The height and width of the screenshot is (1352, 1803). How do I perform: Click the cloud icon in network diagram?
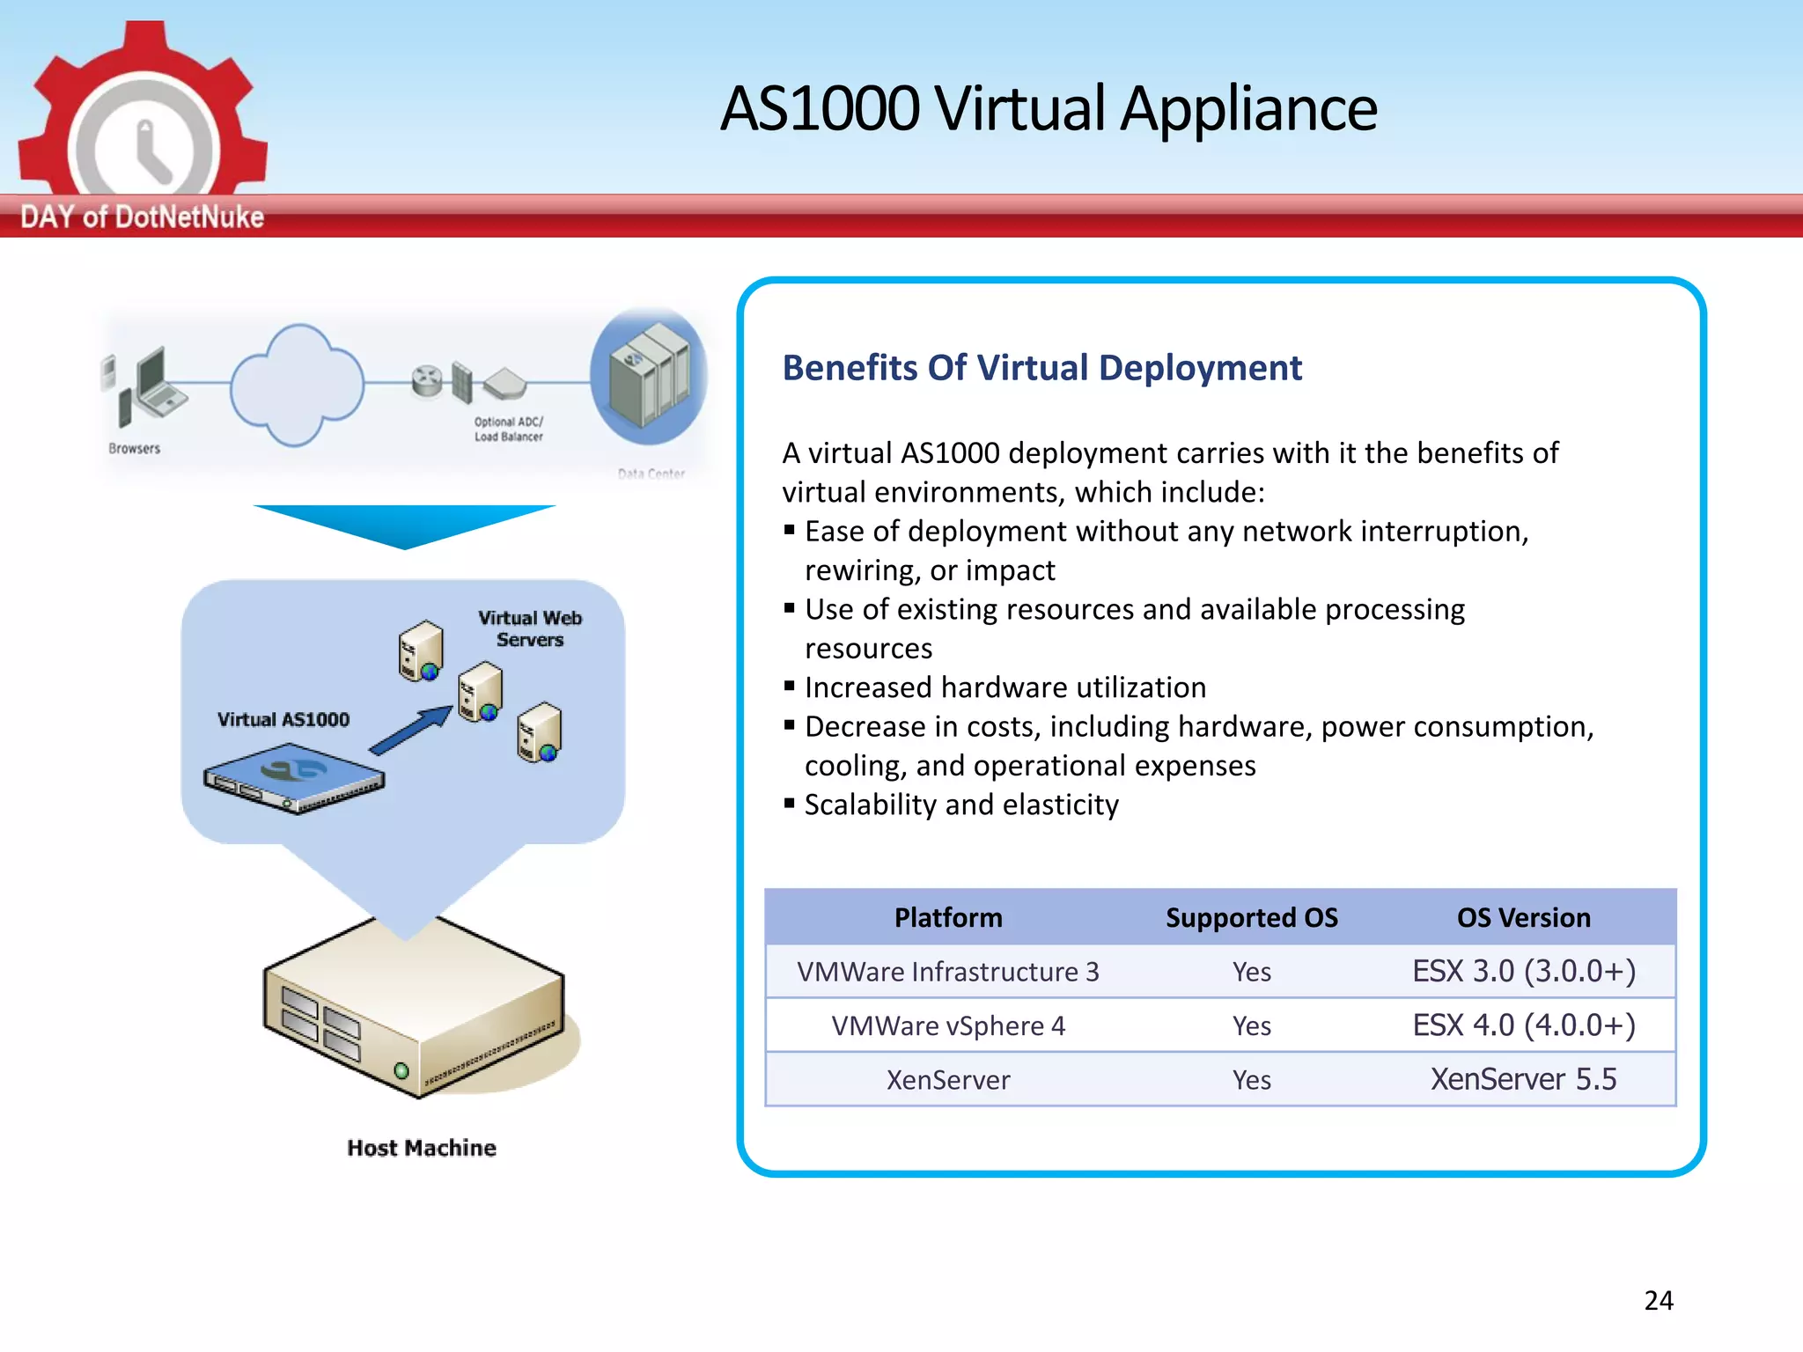[297, 384]
